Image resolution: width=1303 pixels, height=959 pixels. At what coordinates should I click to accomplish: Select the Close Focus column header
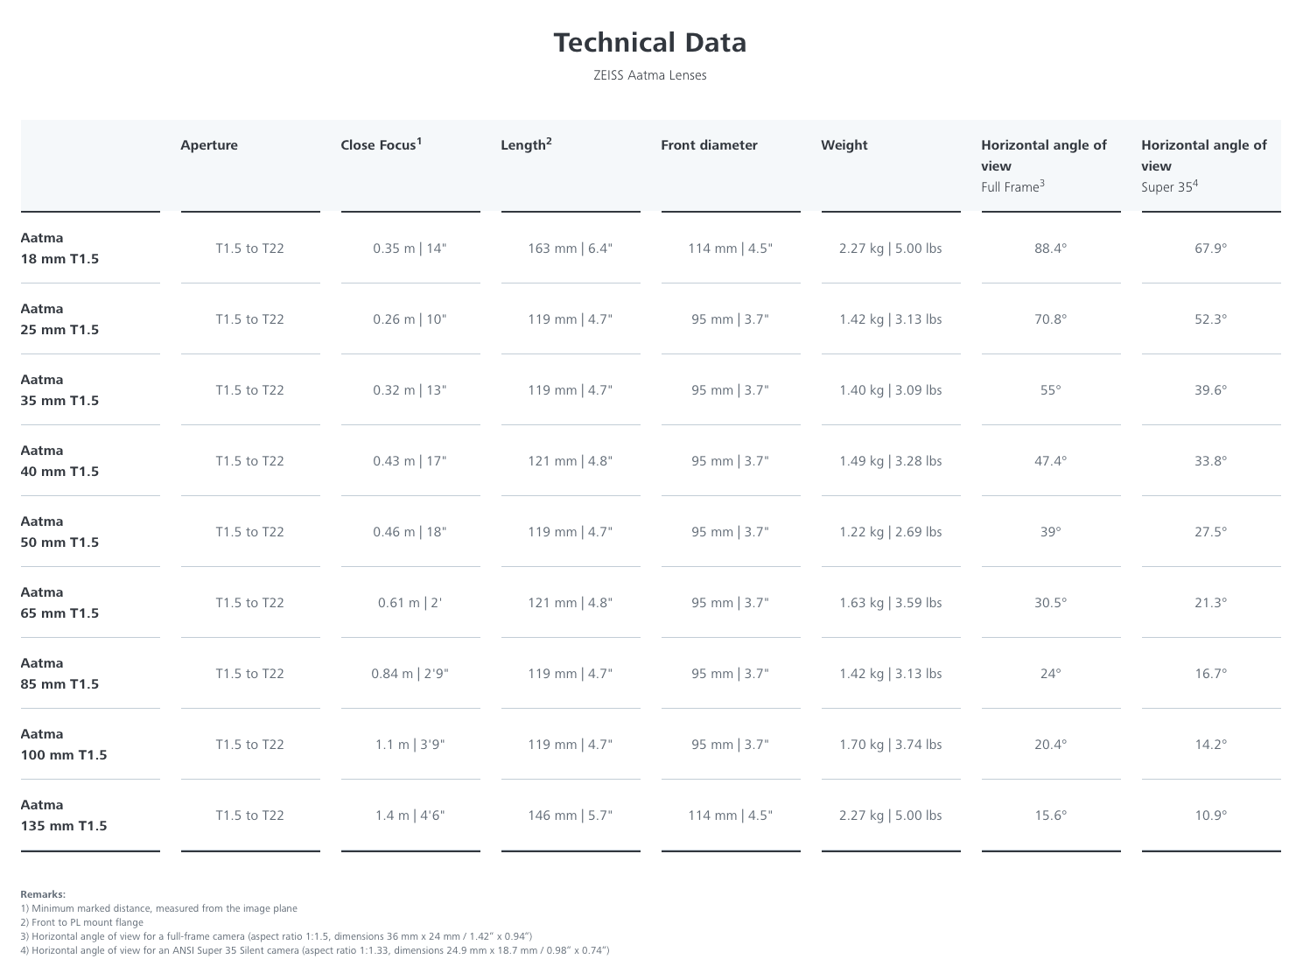(381, 145)
